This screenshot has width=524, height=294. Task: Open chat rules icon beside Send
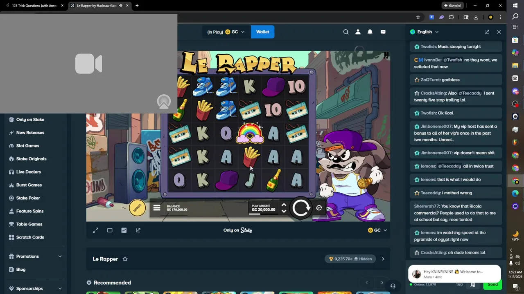pyautogui.click(x=473, y=285)
